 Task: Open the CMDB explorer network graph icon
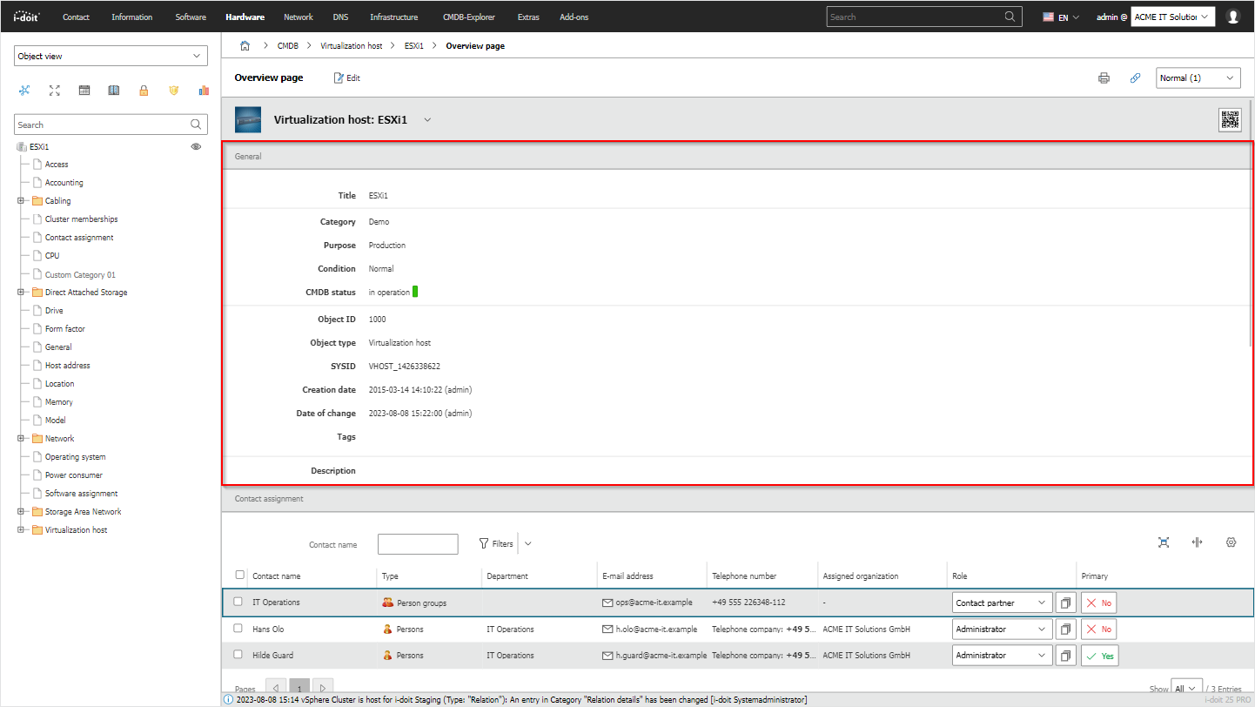tap(24, 91)
